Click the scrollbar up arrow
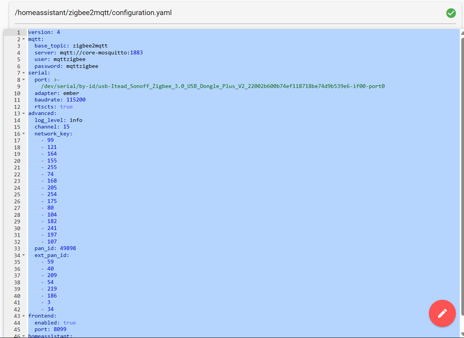Viewport: 464px width, 338px height. [462, 33]
